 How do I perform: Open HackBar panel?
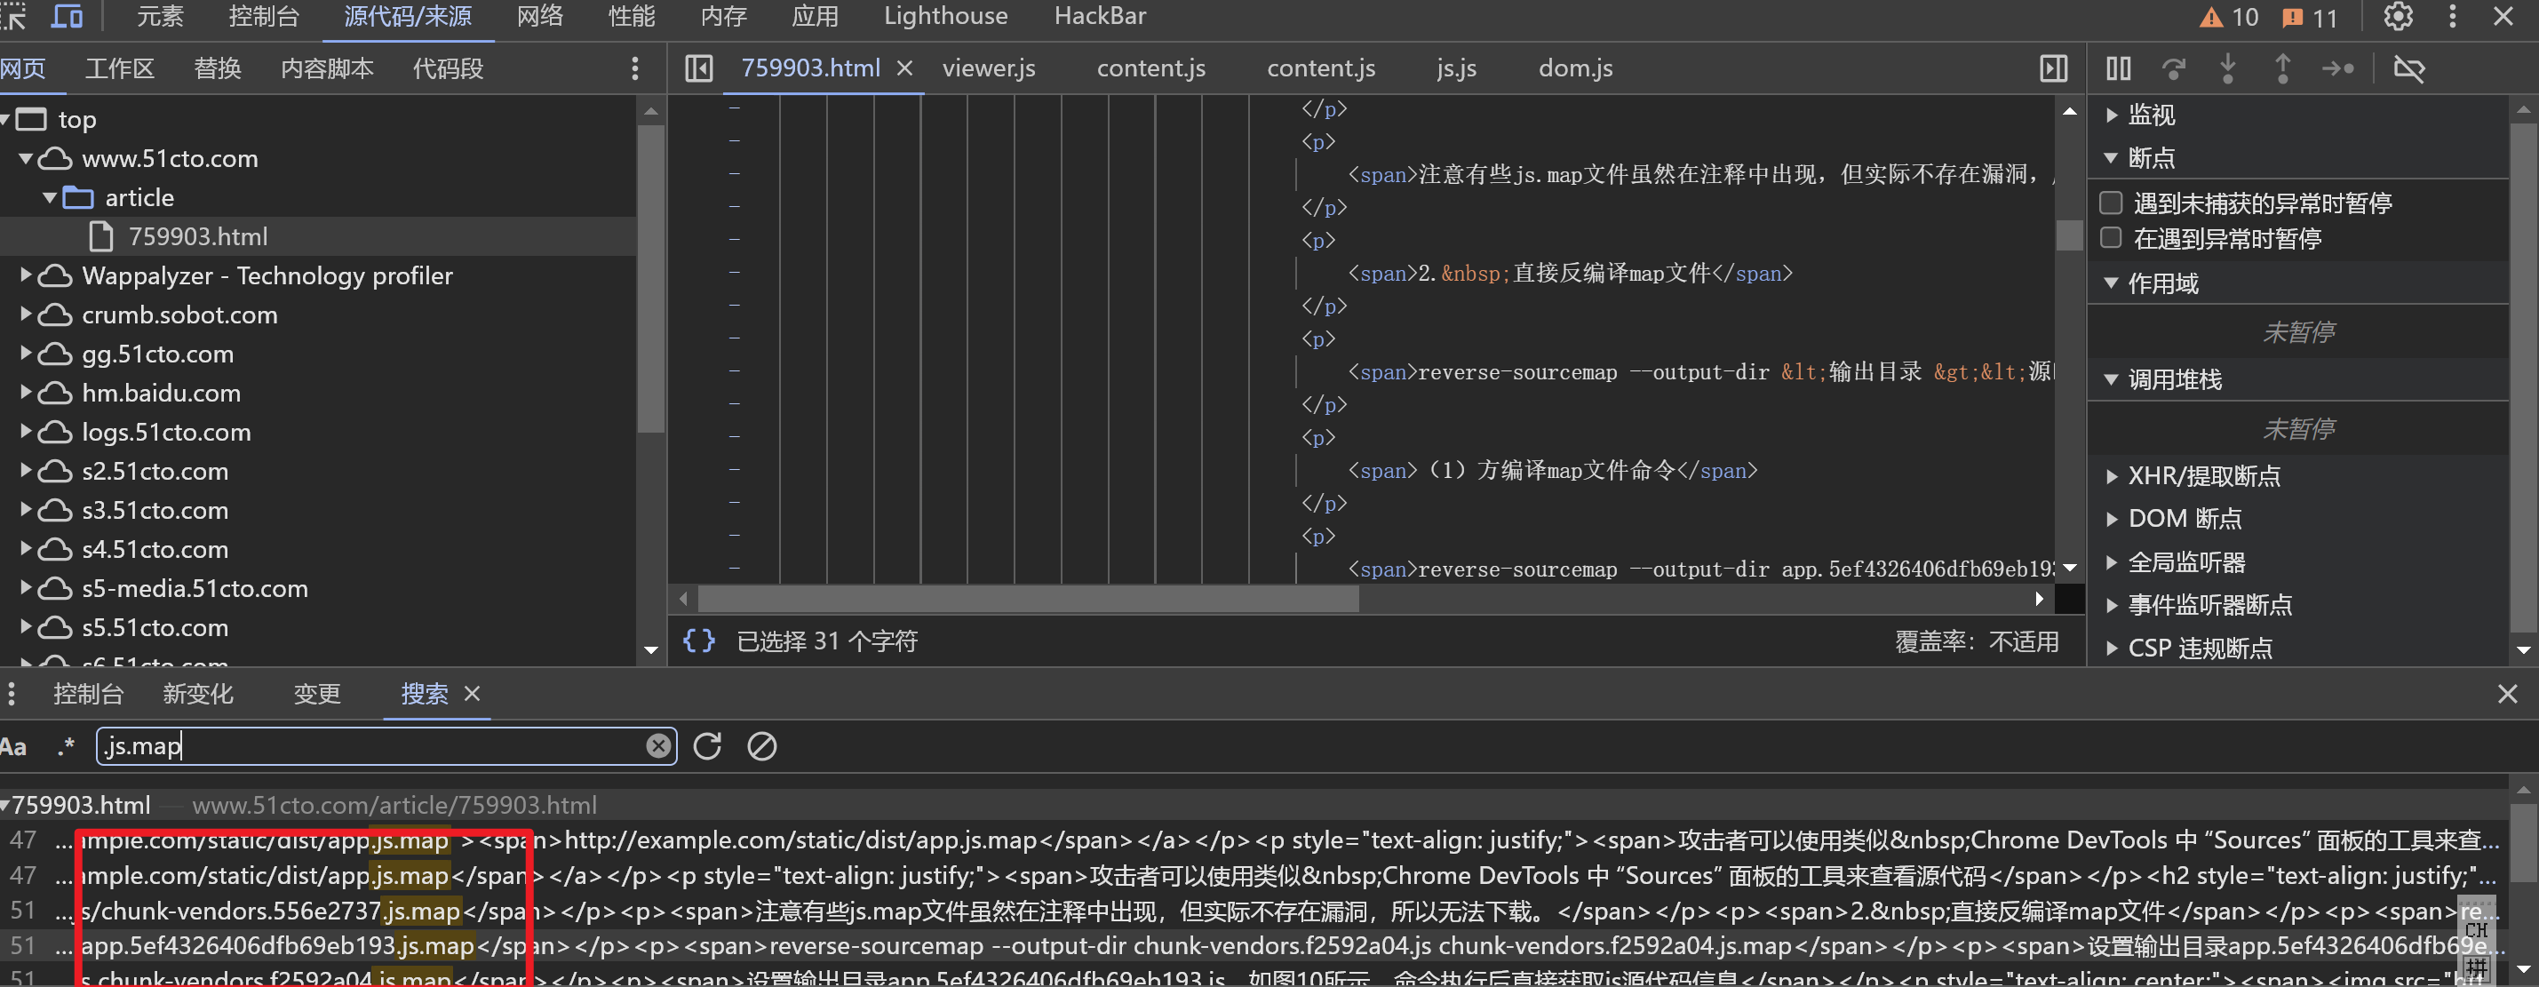coord(1100,17)
